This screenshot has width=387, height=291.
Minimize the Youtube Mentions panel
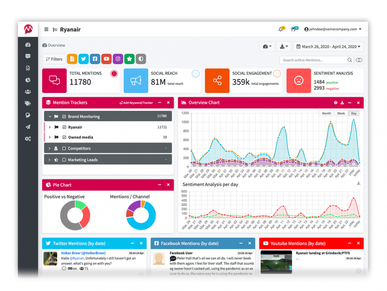point(349,243)
